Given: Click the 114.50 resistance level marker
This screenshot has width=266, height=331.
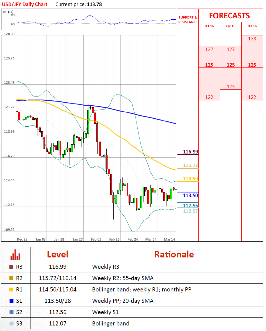Looking at the screenshot, I should 191,179.
